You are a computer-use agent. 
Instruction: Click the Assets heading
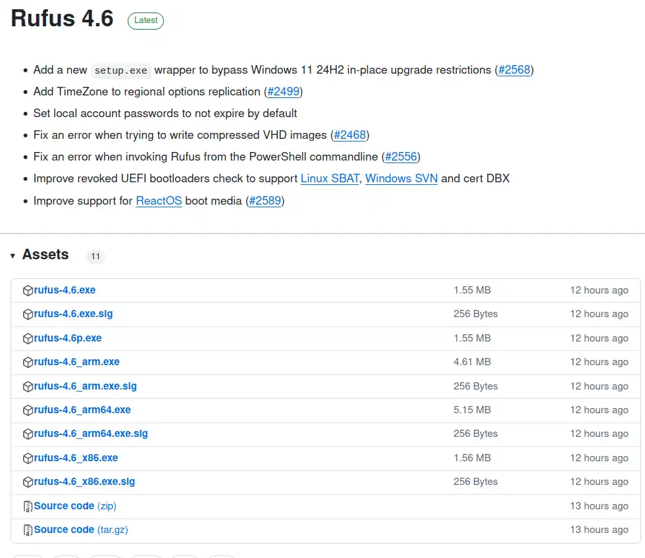[x=45, y=255]
